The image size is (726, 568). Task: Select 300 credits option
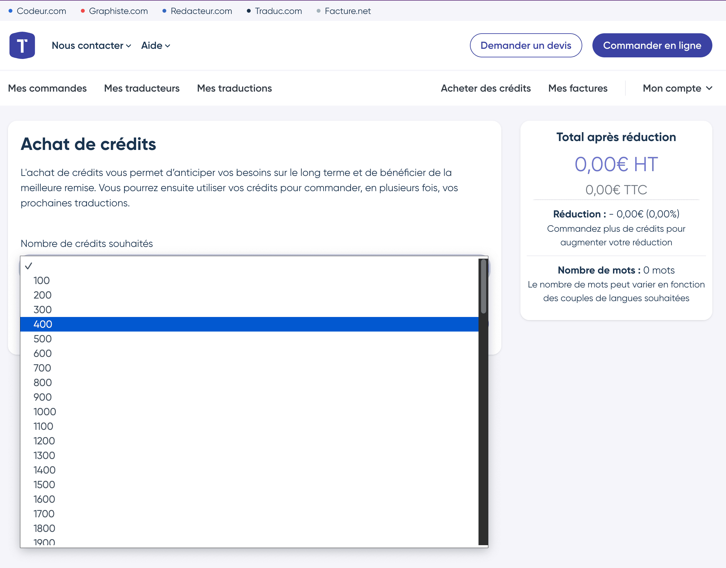[x=249, y=310]
